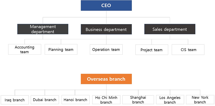The image size is (215, 106).
Task: Select the CIS team node
Action: point(188,50)
